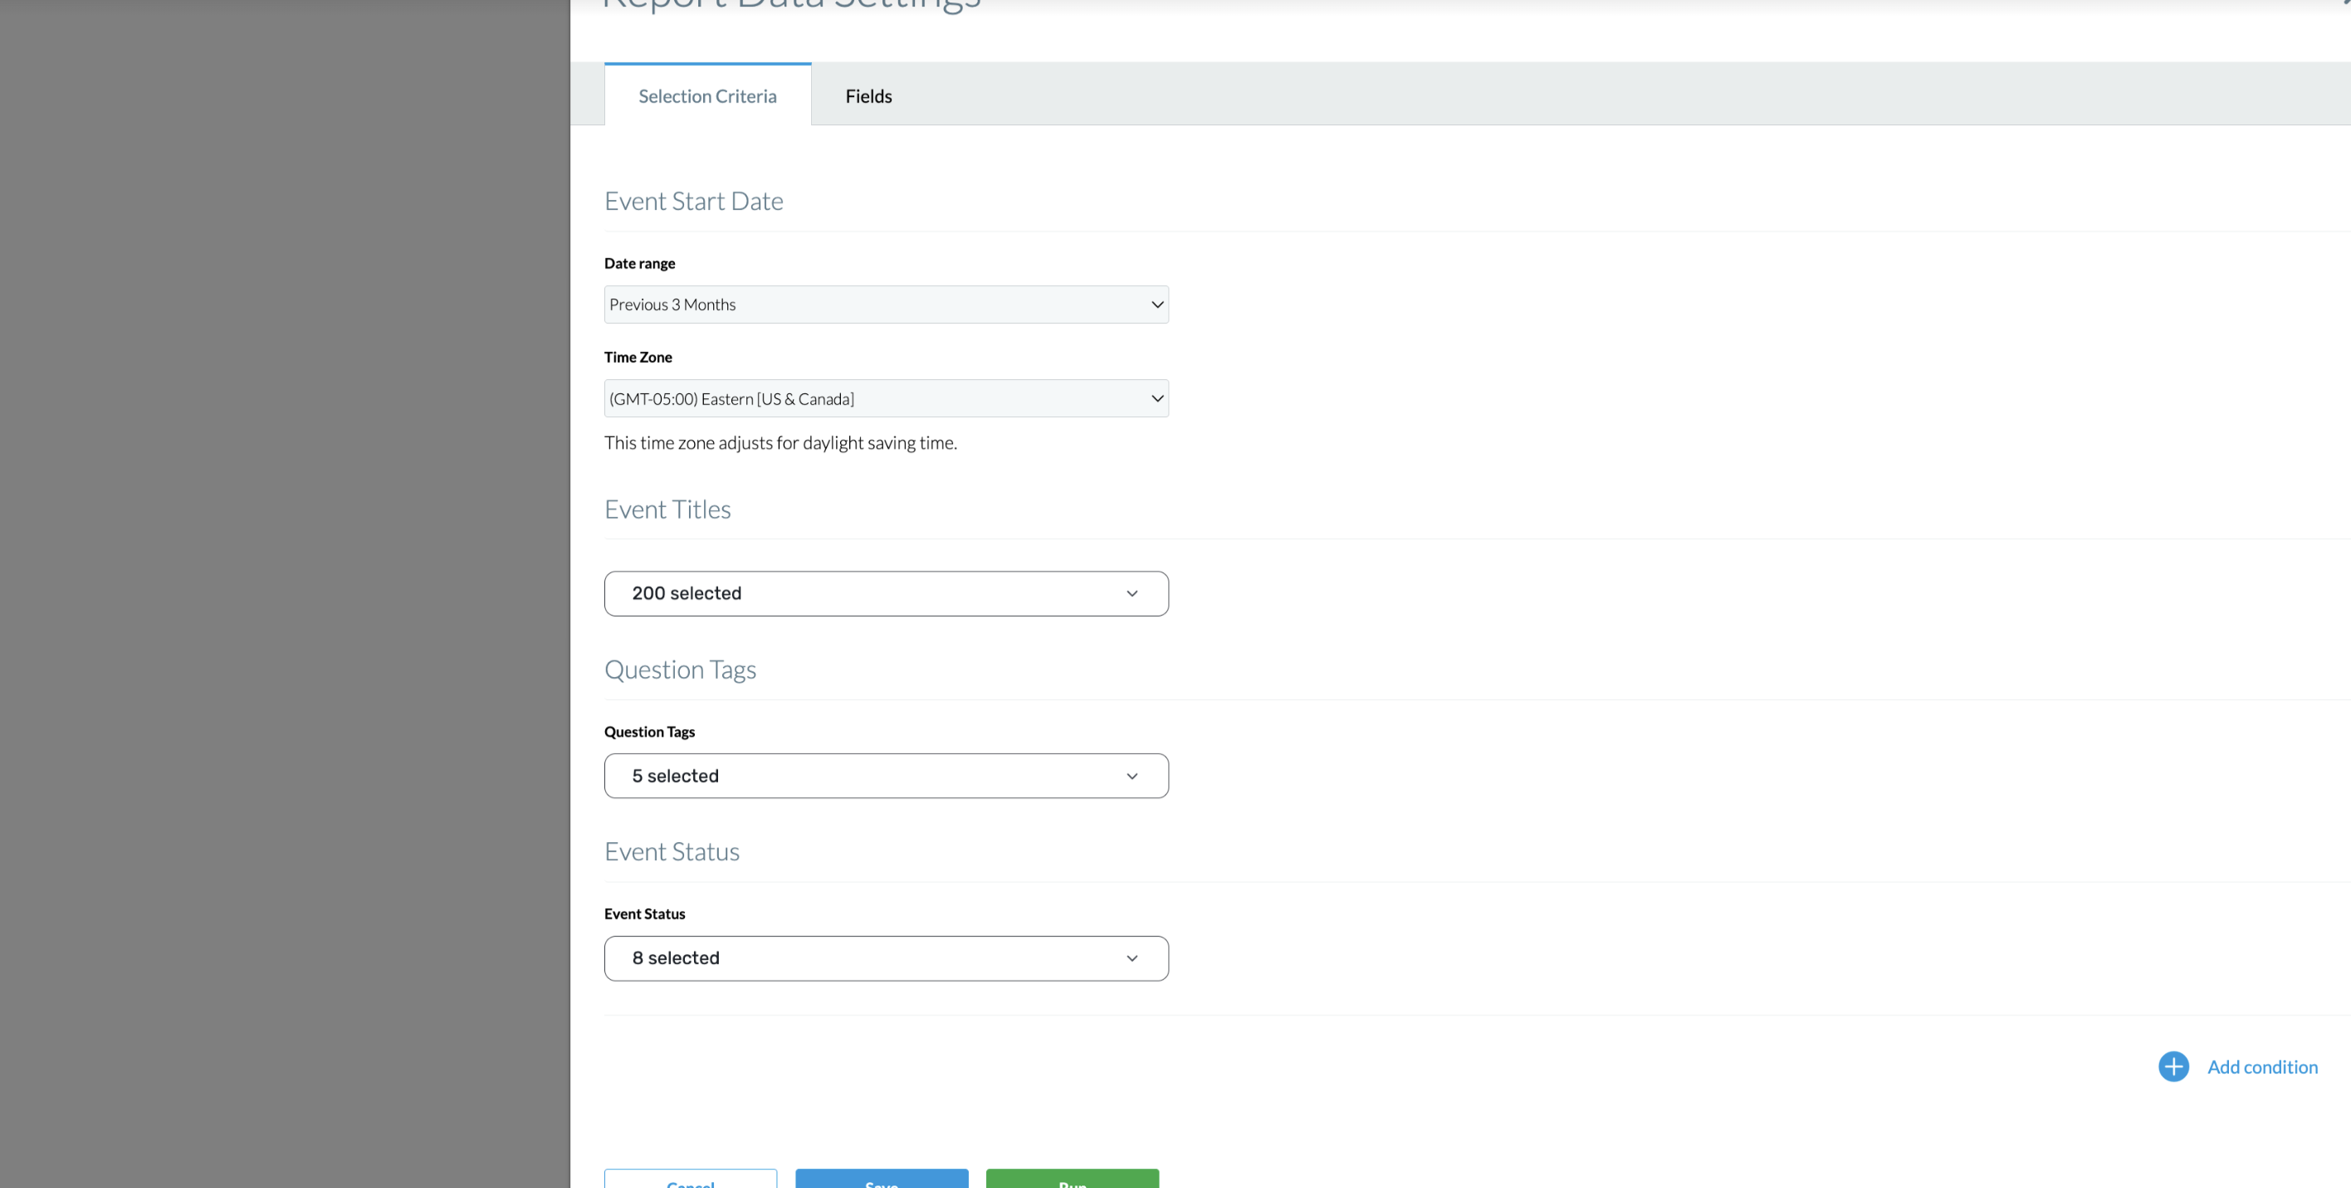Click the Event Status chevron arrow icon
The image size is (2351, 1188).
tap(1132, 958)
